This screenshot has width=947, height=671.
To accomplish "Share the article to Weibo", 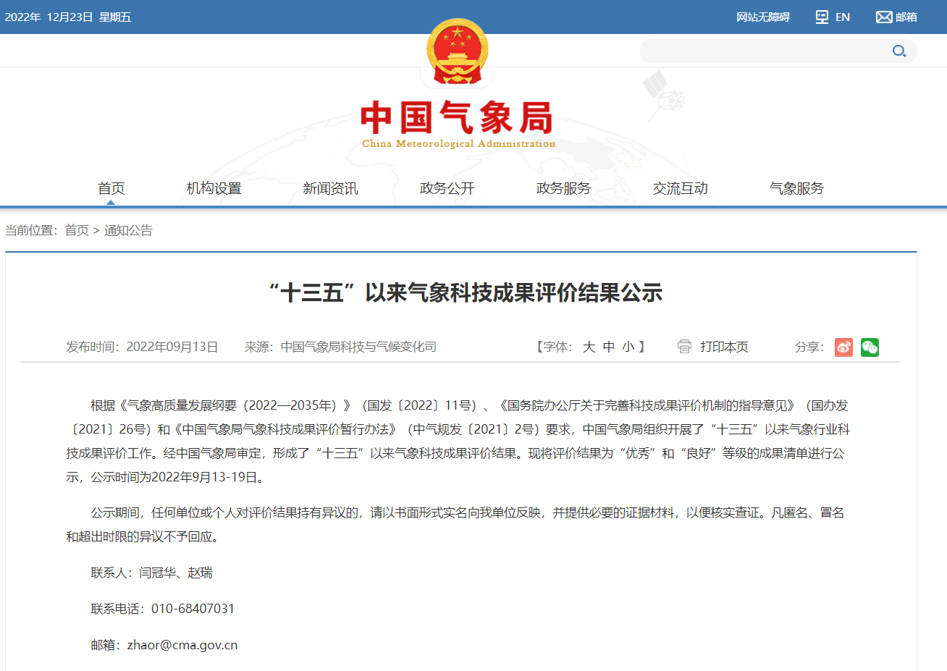I will click(843, 347).
